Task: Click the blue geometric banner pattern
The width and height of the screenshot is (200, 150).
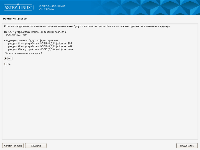Action: [149, 7]
